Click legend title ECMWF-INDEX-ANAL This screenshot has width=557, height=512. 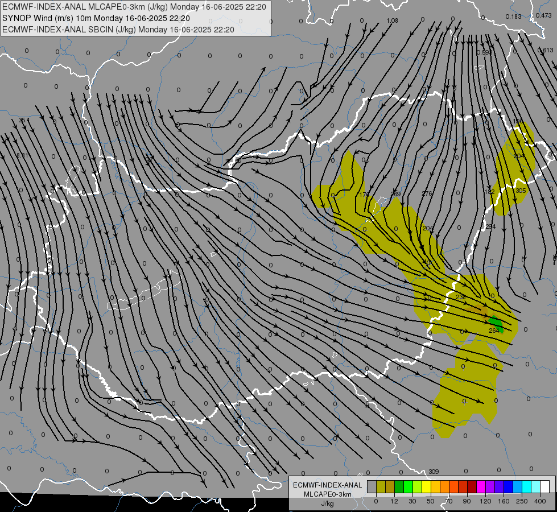[x=327, y=485]
